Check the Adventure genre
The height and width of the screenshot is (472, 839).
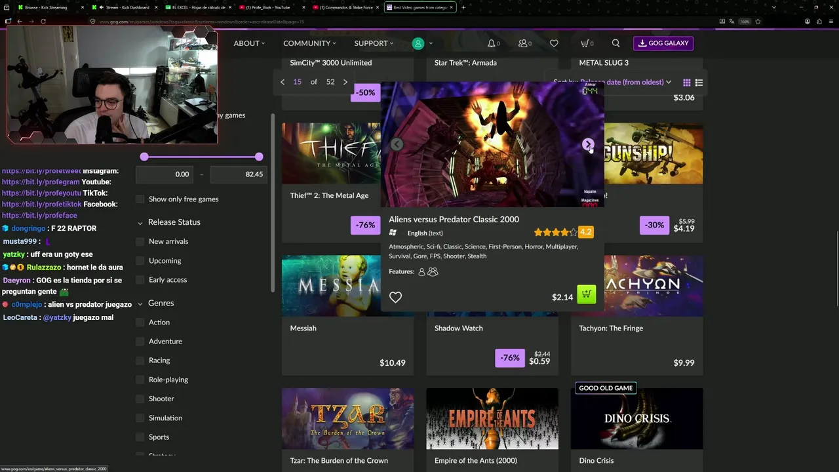pyautogui.click(x=140, y=341)
